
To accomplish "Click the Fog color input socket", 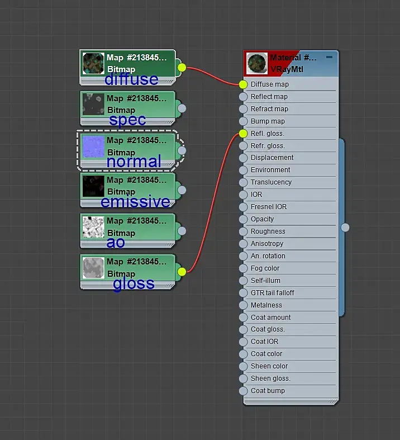I will point(244,268).
